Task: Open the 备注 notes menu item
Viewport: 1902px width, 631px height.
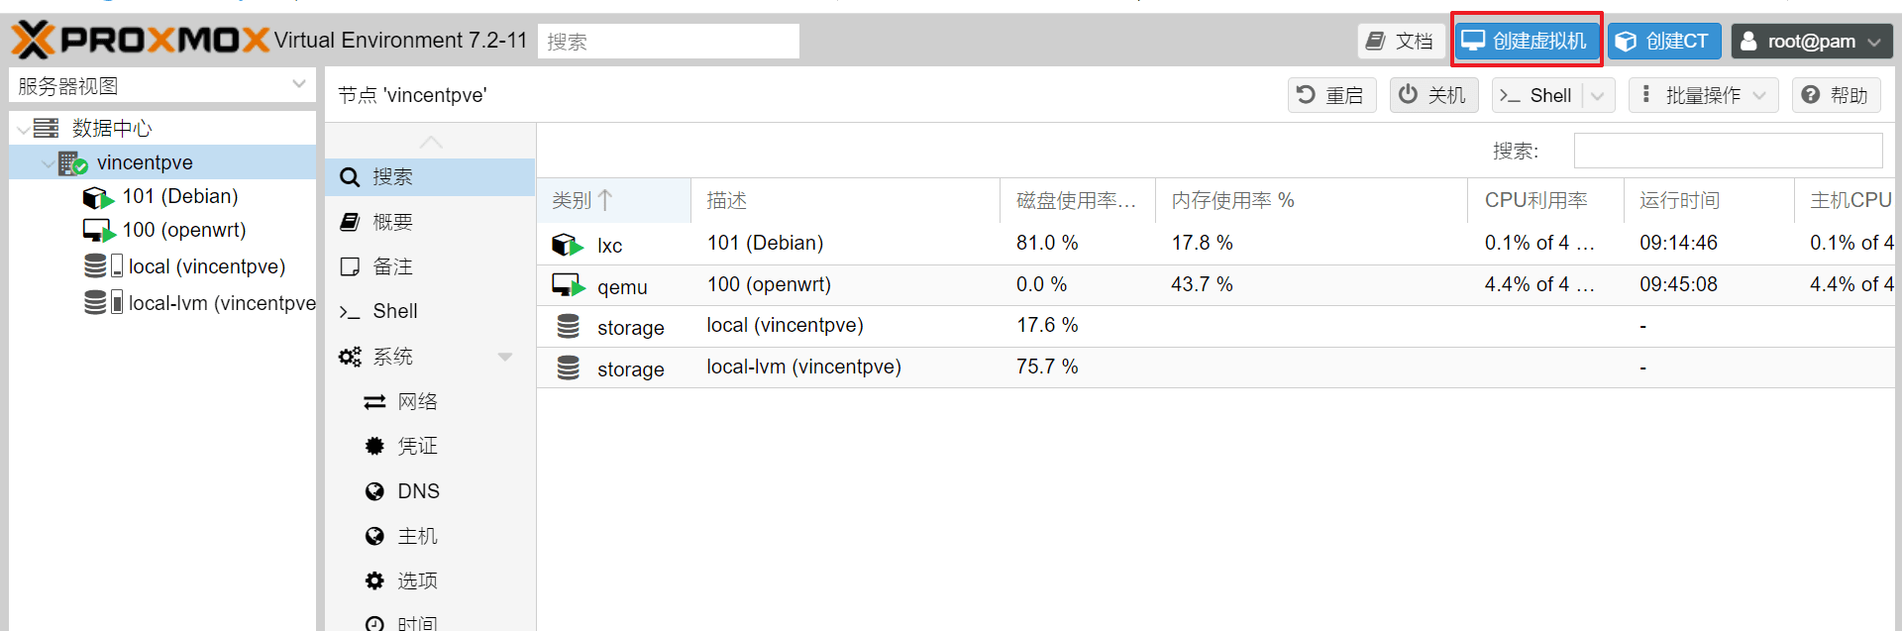Action: coord(392,266)
